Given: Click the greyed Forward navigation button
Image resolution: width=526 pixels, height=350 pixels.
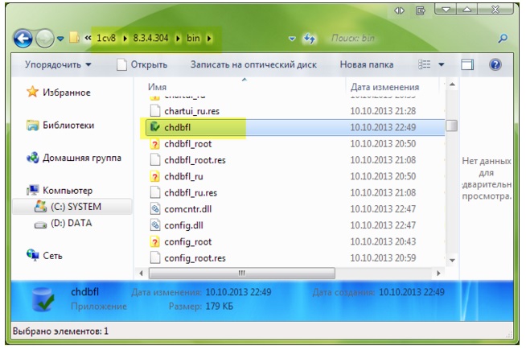Looking at the screenshot, I should (x=44, y=39).
